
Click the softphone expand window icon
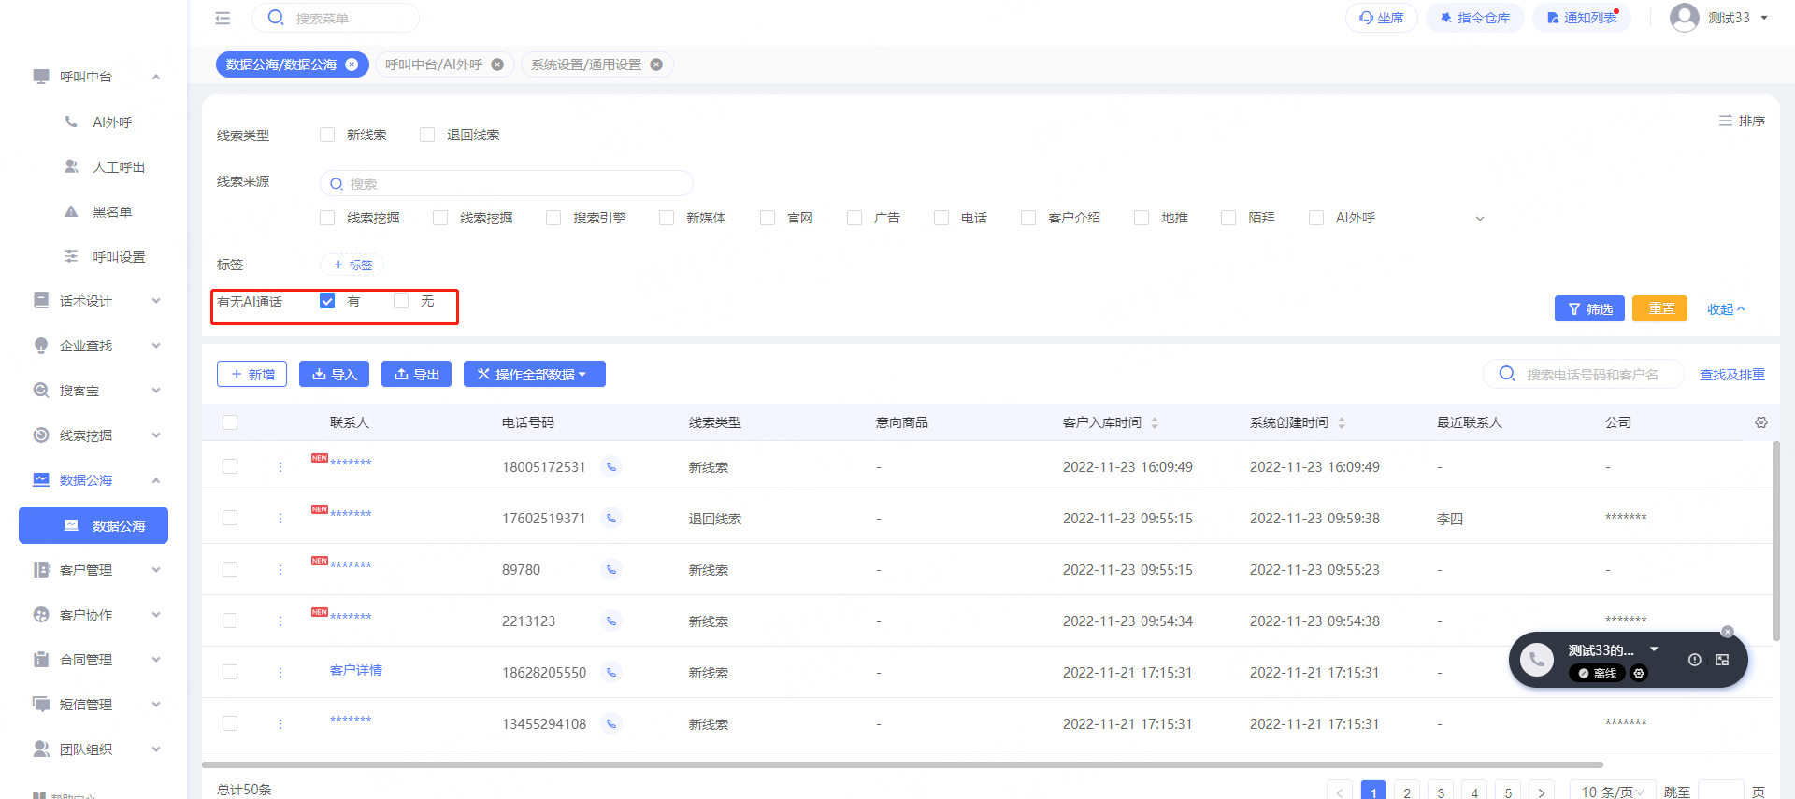(1722, 660)
